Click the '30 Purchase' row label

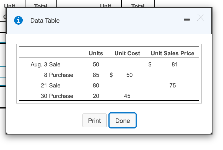57,96
